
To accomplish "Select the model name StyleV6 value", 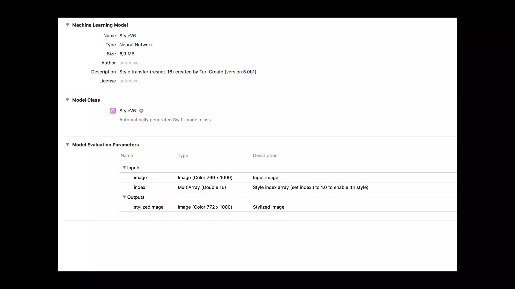I will coord(127,36).
